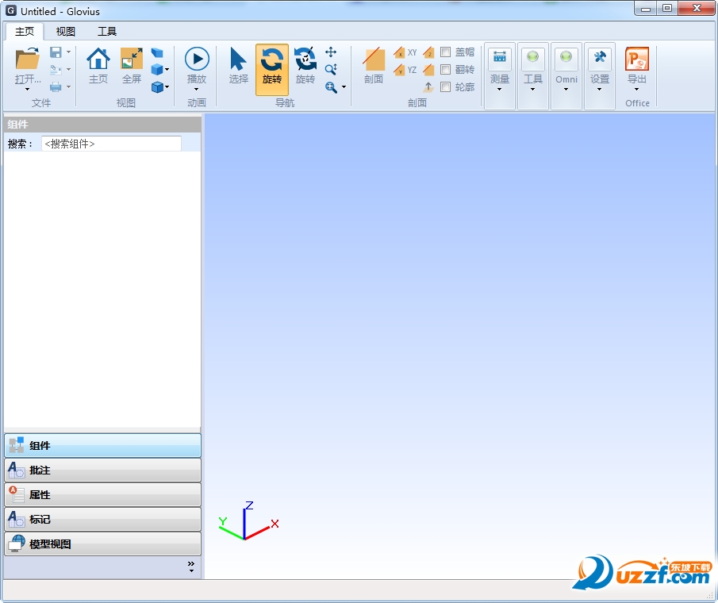718x603 pixels.
Task: Click the zoom-to-fit magnifier icon
Action: click(331, 86)
